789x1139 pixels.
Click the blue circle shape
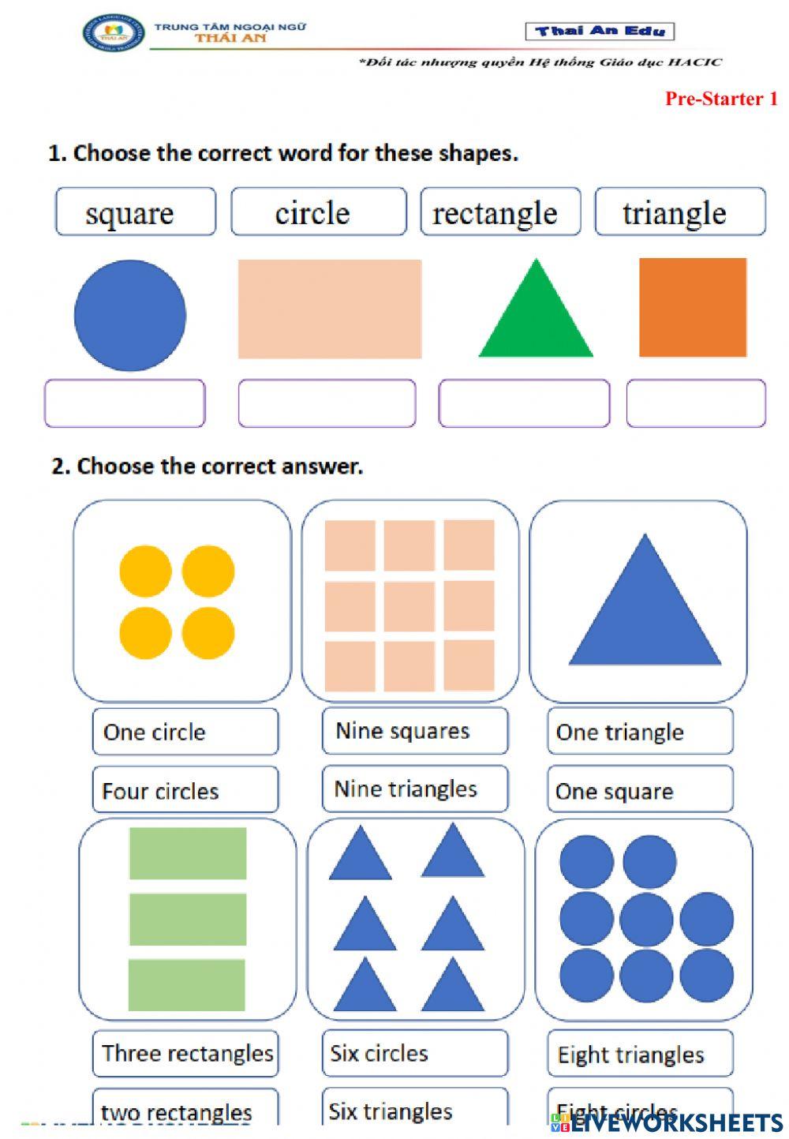coord(130,315)
